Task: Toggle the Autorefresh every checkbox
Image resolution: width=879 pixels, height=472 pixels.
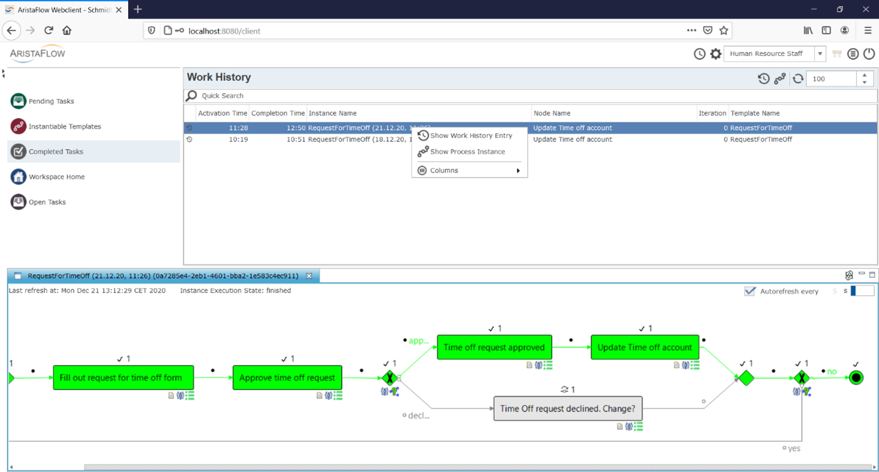Action: (x=750, y=291)
